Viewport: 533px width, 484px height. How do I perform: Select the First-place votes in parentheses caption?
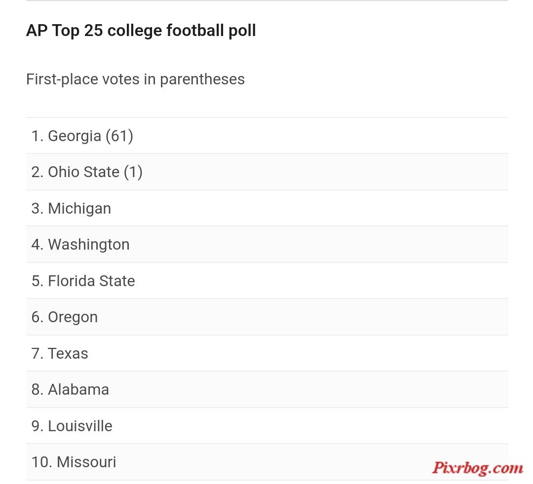pyautogui.click(x=135, y=79)
